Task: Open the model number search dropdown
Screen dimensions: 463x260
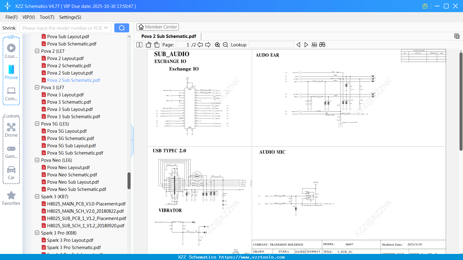Action: pos(106,28)
